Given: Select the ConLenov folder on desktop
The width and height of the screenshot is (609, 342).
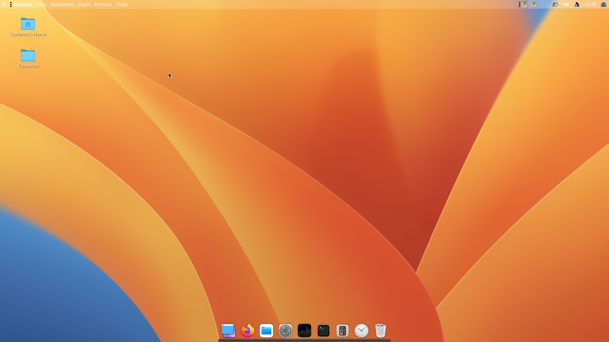Looking at the screenshot, I should (x=28, y=56).
